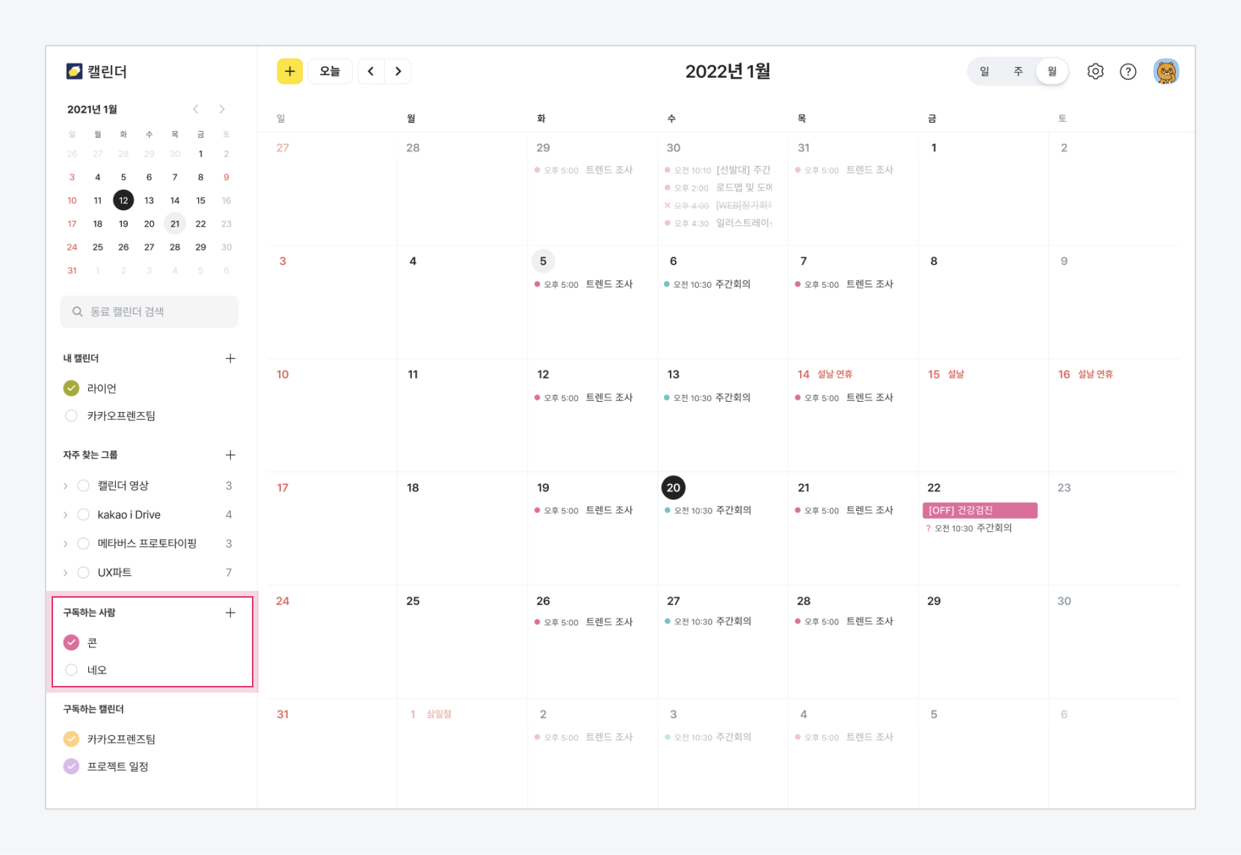Go to the previous month in main calendar

tap(371, 71)
